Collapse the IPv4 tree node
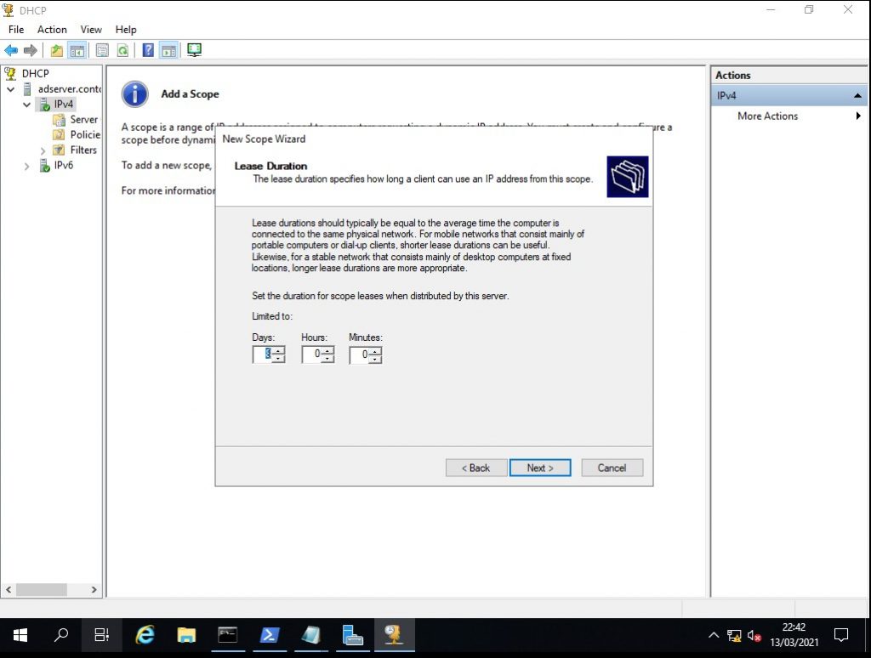Screen dimensions: 871x658 [27, 105]
